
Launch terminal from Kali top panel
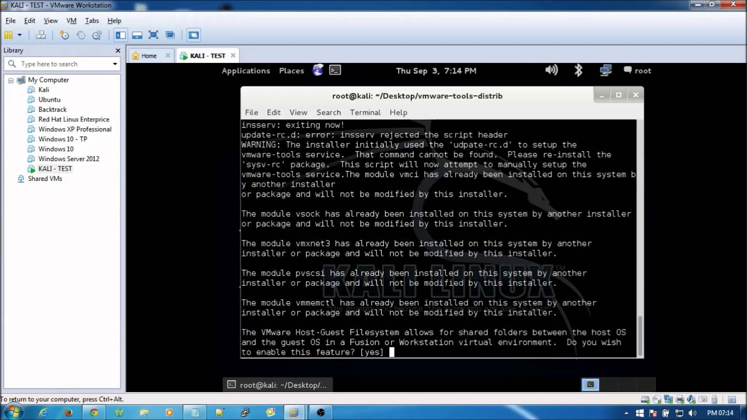[x=335, y=71]
